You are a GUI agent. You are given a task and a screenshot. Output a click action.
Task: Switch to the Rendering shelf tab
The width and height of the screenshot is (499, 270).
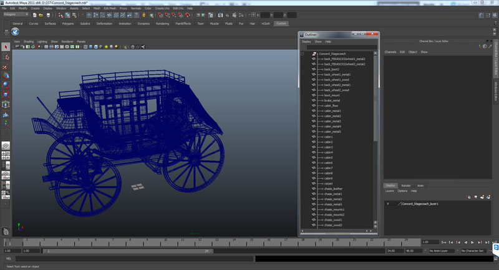pos(162,24)
